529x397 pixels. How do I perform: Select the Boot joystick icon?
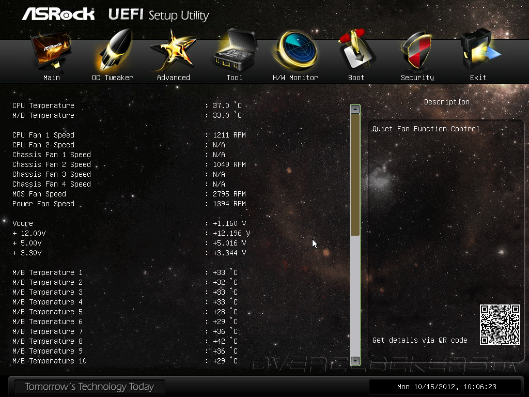(356, 50)
